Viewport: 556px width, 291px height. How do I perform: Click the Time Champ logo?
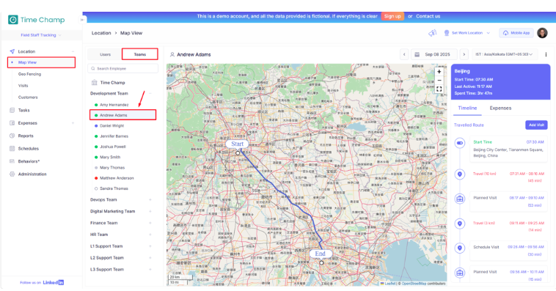[x=37, y=20]
